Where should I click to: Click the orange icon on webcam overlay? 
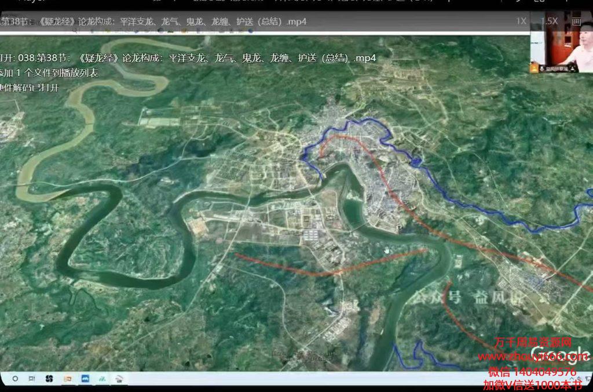click(534, 68)
